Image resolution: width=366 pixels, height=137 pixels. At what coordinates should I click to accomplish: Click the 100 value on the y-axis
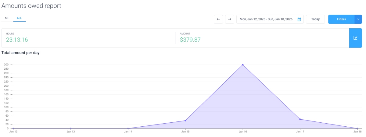6,107
